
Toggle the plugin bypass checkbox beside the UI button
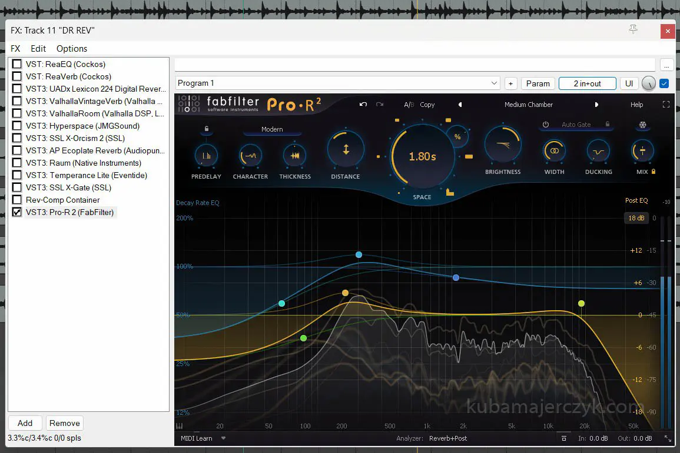(x=664, y=83)
